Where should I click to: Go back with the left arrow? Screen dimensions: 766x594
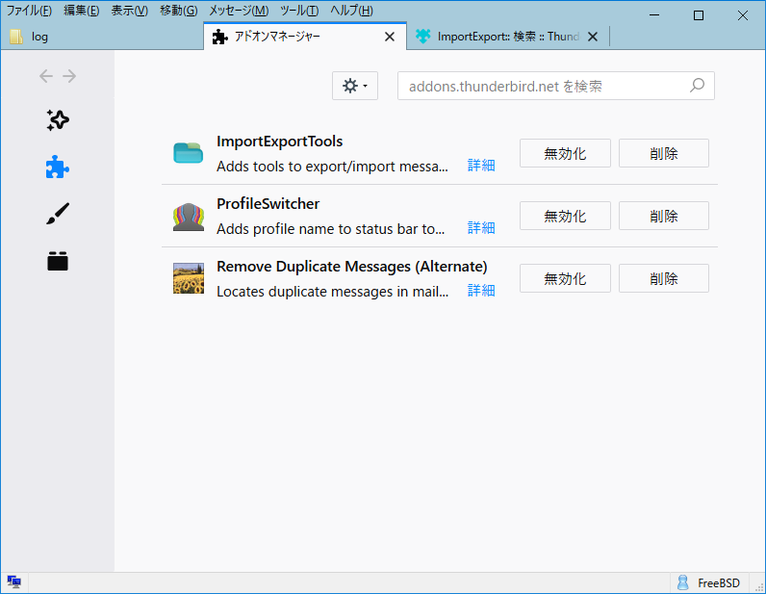(x=46, y=76)
